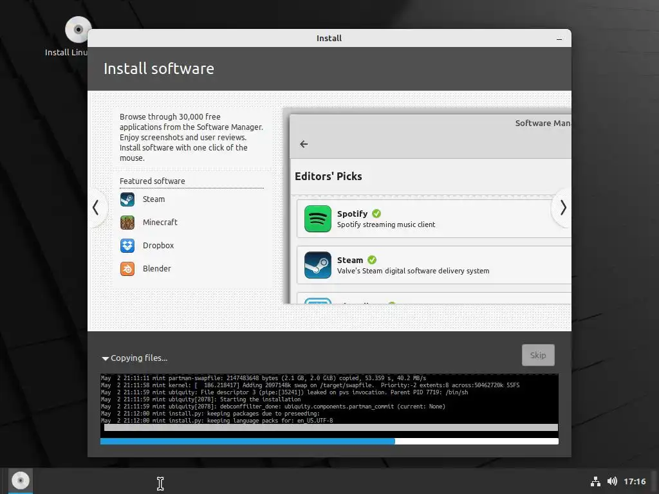Click the green verified badge beside Steam
Image resolution: width=659 pixels, height=494 pixels.
coord(372,260)
